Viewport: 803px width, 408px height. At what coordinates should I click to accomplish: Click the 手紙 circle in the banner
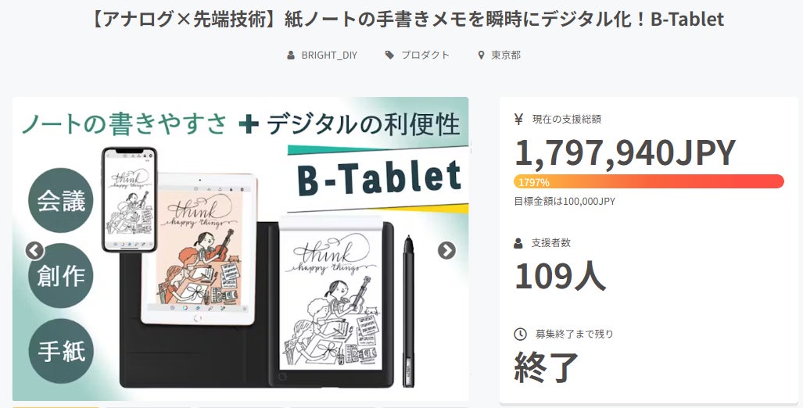click(61, 351)
